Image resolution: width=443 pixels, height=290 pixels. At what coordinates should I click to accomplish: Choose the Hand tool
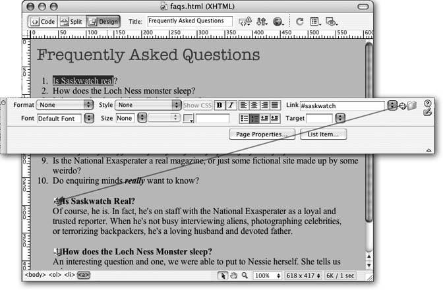coord(233,275)
